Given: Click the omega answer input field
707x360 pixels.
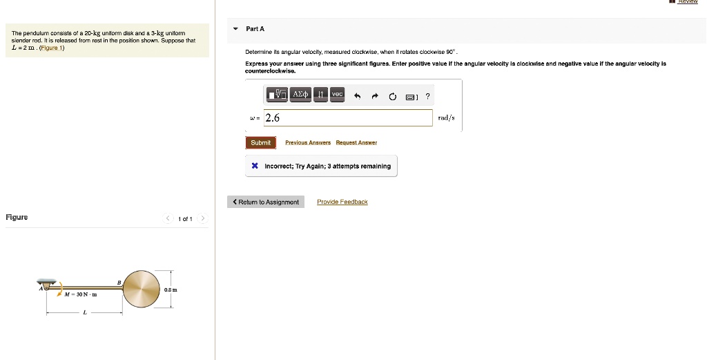Looking at the screenshot, I should point(347,118).
